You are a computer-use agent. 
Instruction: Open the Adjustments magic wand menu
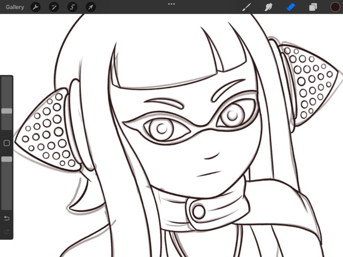54,7
